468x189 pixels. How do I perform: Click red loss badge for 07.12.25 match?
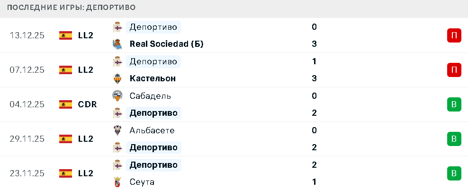click(x=454, y=70)
